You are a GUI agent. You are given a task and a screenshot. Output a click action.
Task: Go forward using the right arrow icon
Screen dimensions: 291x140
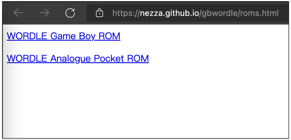click(44, 13)
